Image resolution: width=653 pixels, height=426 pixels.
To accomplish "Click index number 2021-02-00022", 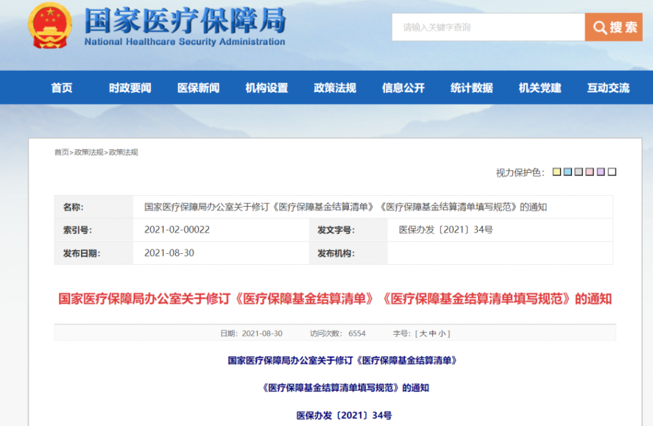I will (x=177, y=230).
